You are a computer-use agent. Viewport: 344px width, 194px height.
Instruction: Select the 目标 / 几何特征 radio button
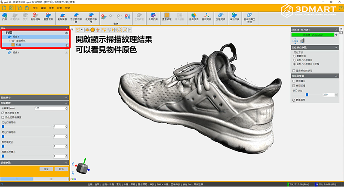[x=294, y=60]
